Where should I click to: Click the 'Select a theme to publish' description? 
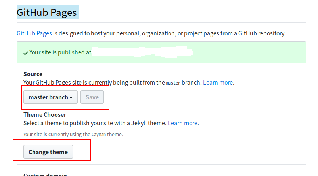(95, 123)
